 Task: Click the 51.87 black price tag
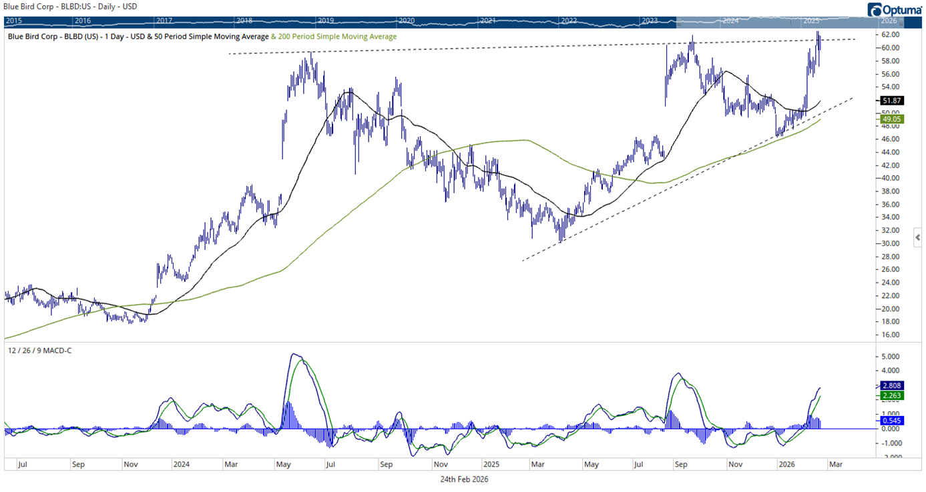click(894, 100)
